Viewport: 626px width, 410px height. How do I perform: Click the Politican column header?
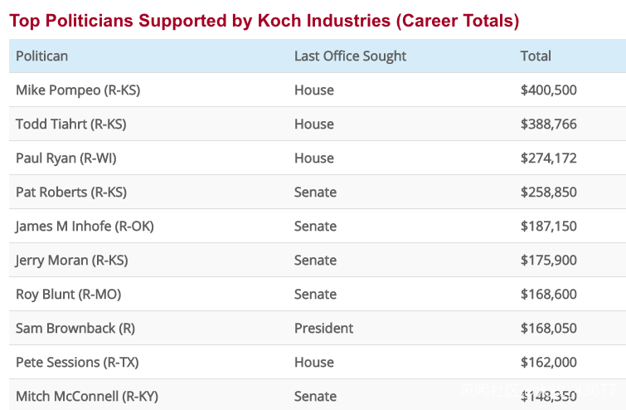[41, 56]
